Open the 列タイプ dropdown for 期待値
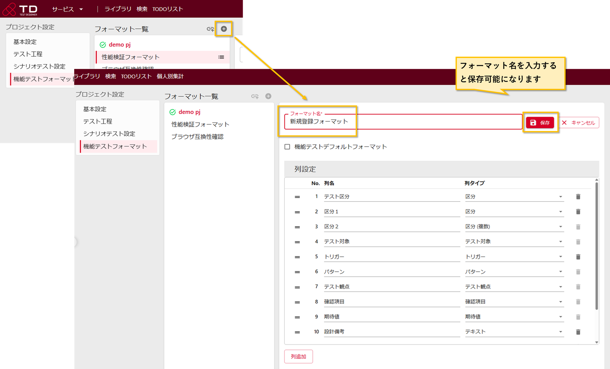The height and width of the screenshot is (369, 610). tap(560, 317)
